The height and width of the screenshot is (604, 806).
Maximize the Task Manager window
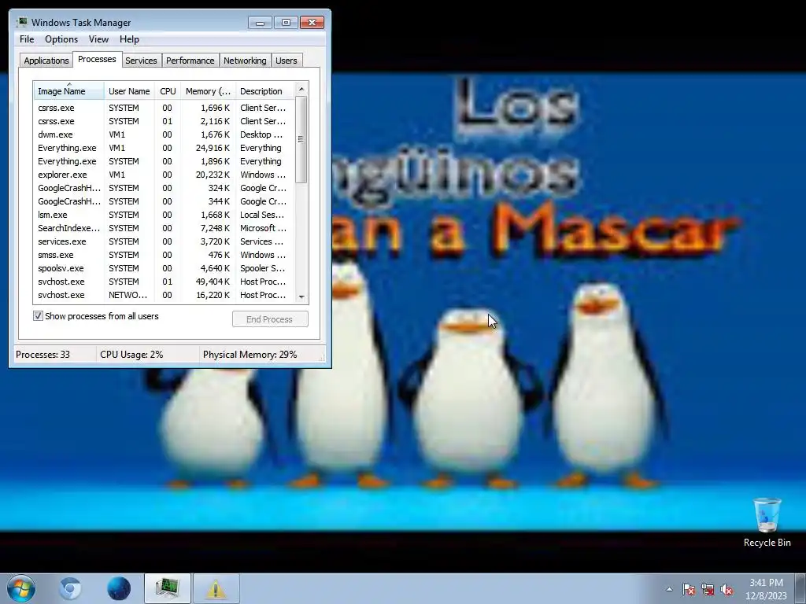(286, 23)
